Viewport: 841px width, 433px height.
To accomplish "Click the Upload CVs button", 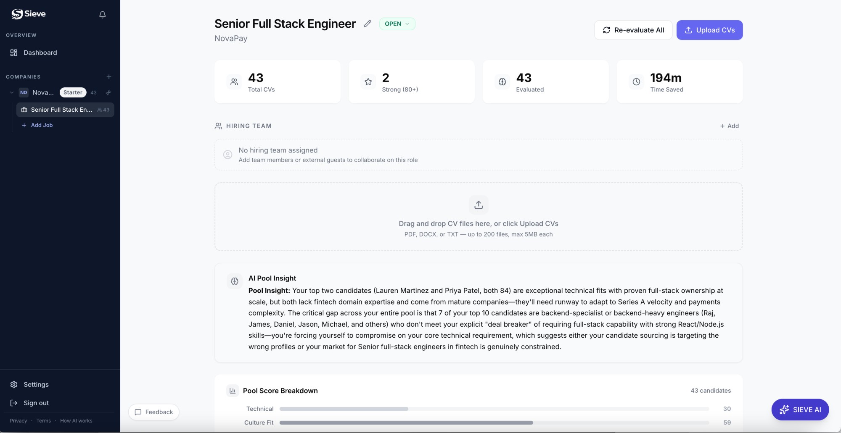I will point(709,30).
